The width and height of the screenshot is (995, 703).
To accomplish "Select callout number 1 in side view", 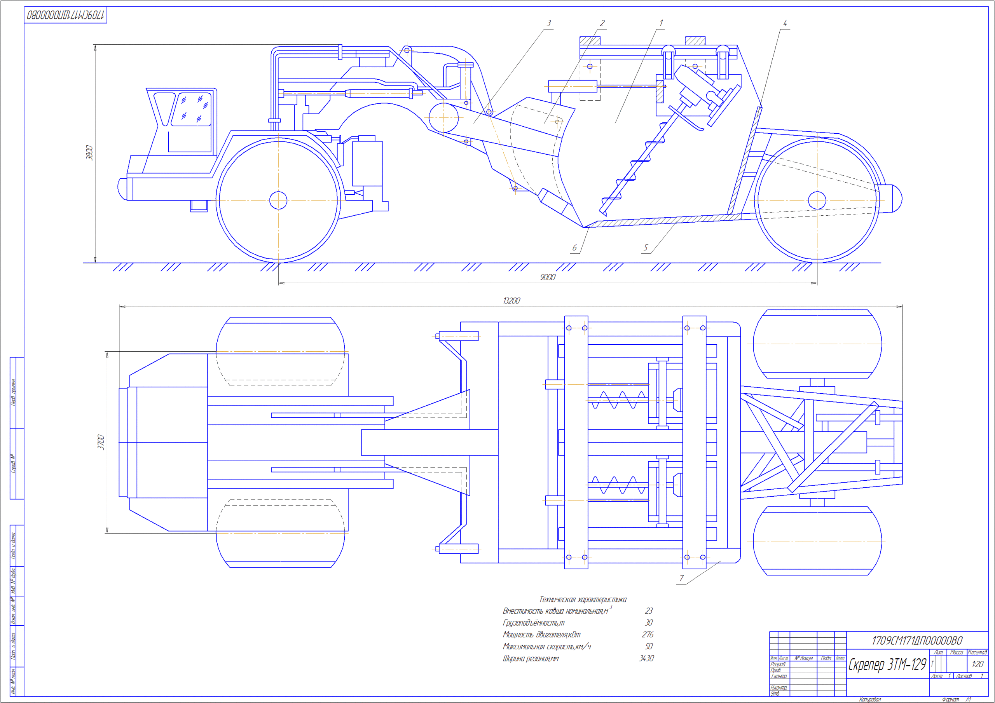I will pos(661,23).
